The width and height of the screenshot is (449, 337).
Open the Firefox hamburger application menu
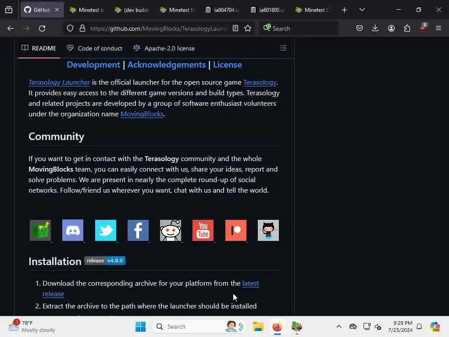coord(438,29)
